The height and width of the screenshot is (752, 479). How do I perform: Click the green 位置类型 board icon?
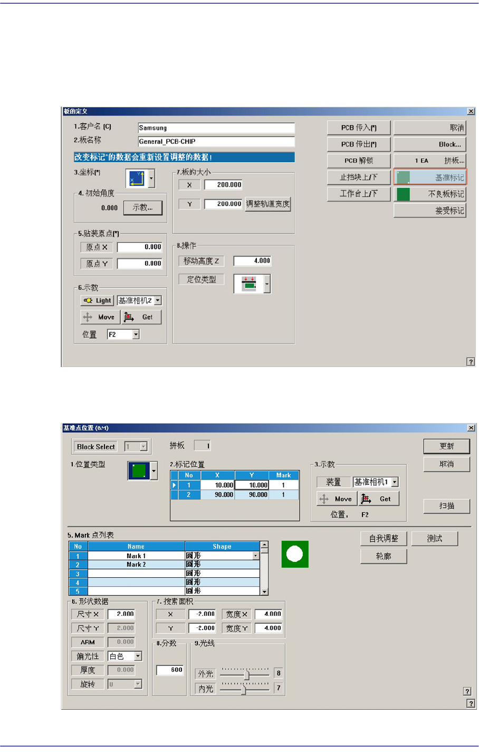(x=139, y=471)
